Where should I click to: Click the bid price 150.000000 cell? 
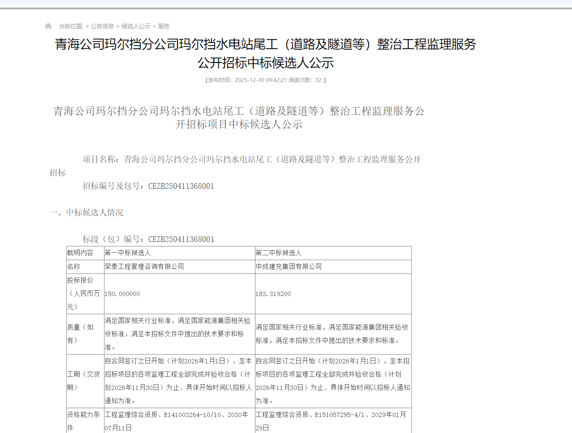(122, 294)
